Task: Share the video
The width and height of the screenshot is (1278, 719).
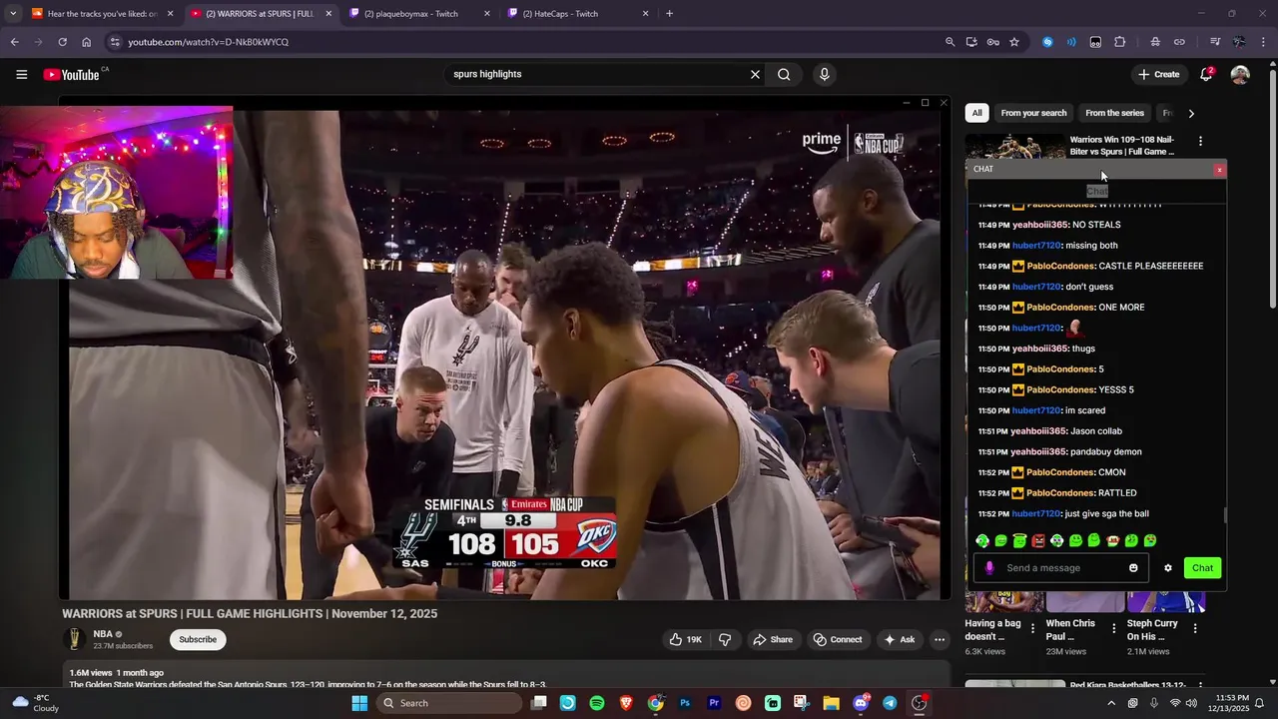Action: tap(773, 640)
